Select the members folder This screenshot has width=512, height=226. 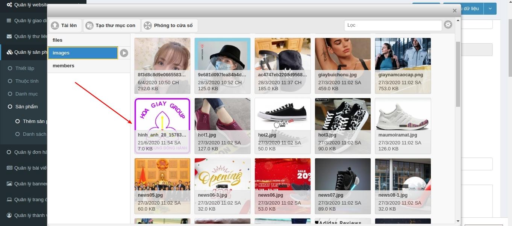[x=89, y=66]
